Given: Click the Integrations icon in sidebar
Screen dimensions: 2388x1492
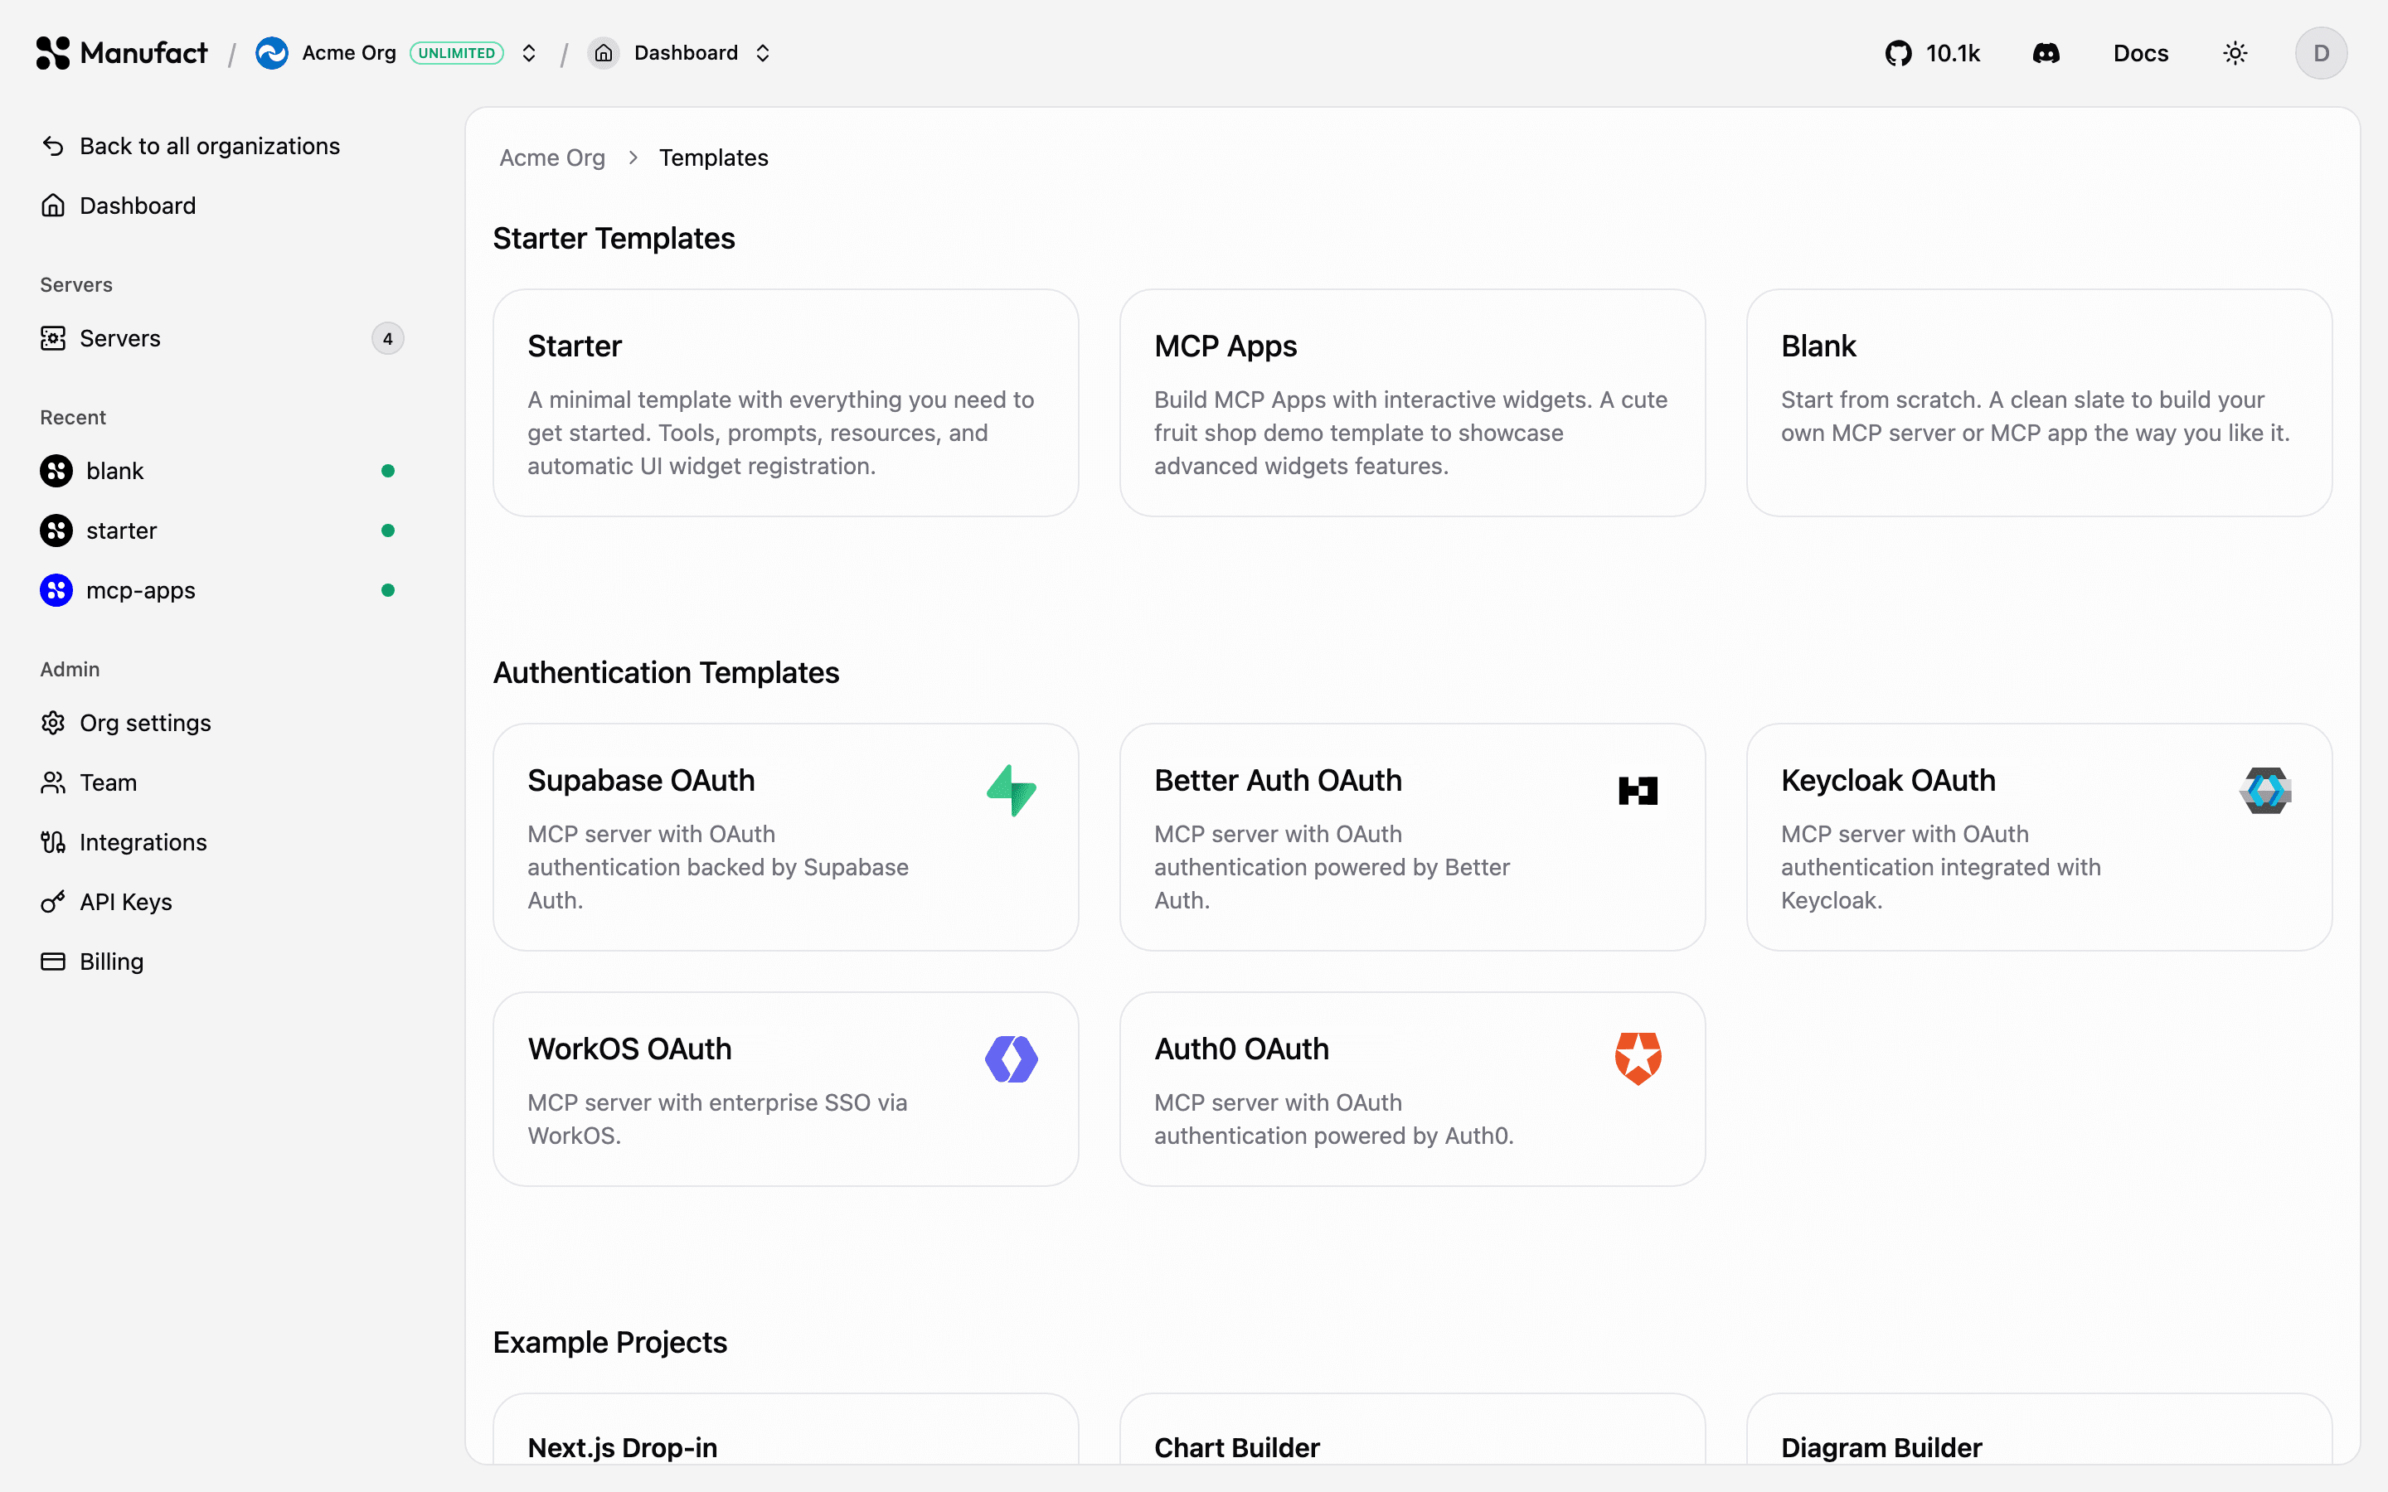Looking at the screenshot, I should tap(53, 841).
